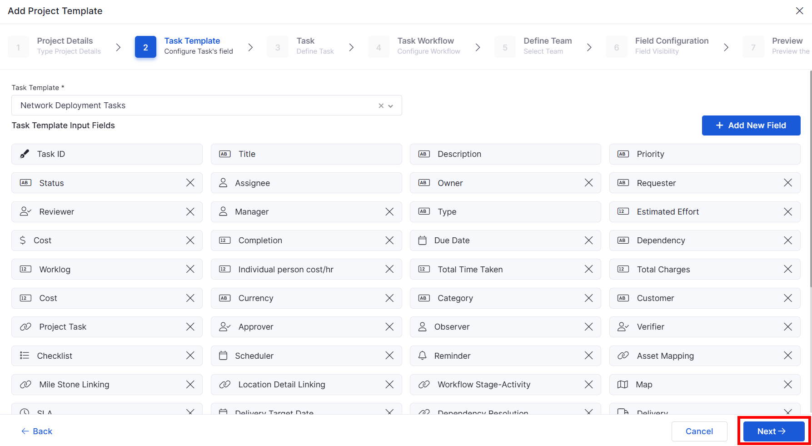This screenshot has width=812, height=446.
Task: Jump to the Task Workflow step
Action: coord(425,46)
